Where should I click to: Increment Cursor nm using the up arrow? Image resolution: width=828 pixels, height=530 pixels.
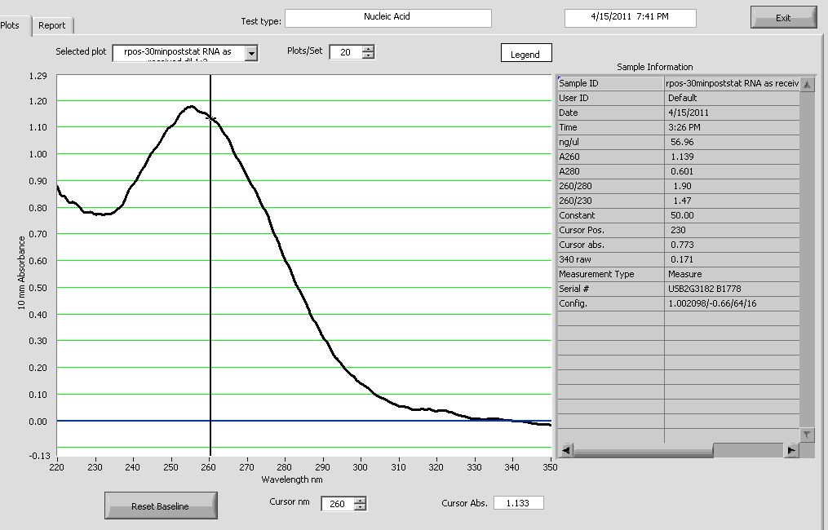pos(361,500)
